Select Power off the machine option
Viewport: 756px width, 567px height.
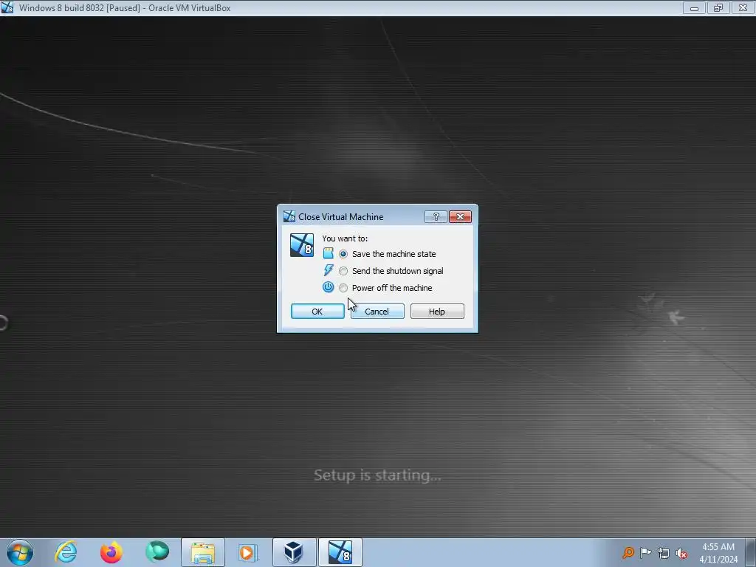click(x=343, y=289)
